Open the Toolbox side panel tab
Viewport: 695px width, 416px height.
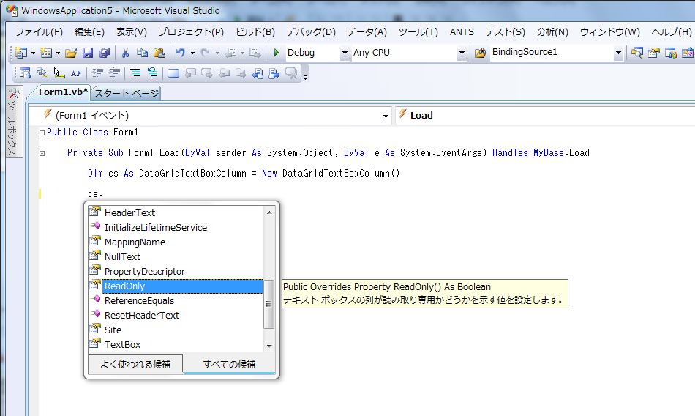pos(13,122)
